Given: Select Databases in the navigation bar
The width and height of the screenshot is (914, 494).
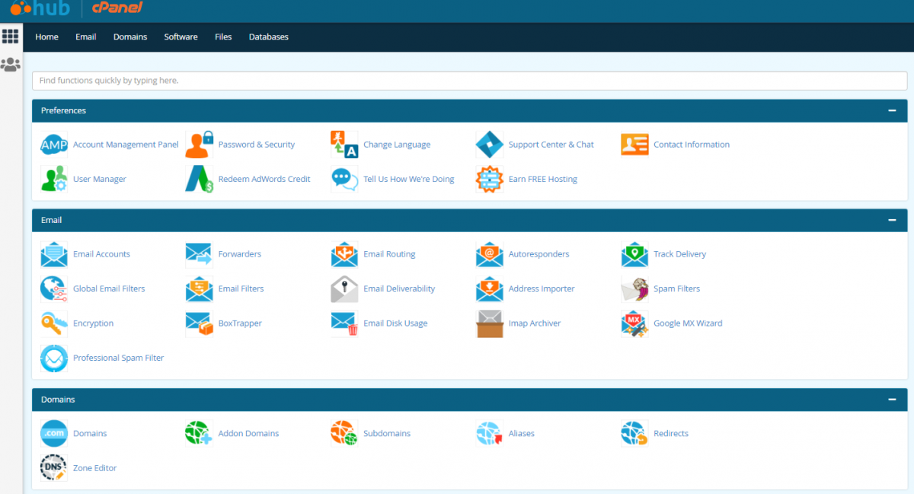Looking at the screenshot, I should click(x=269, y=37).
